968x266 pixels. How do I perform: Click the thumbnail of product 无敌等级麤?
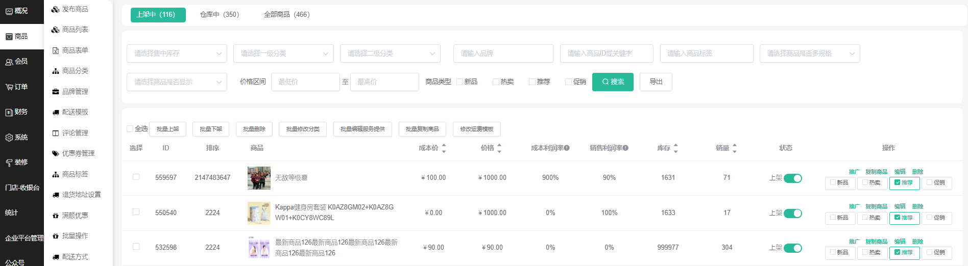coord(259,178)
